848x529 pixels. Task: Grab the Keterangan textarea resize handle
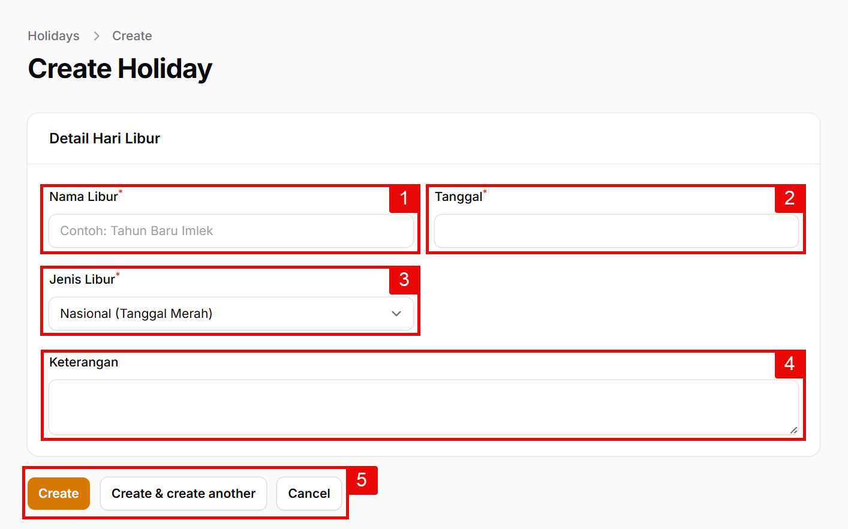pyautogui.click(x=793, y=429)
